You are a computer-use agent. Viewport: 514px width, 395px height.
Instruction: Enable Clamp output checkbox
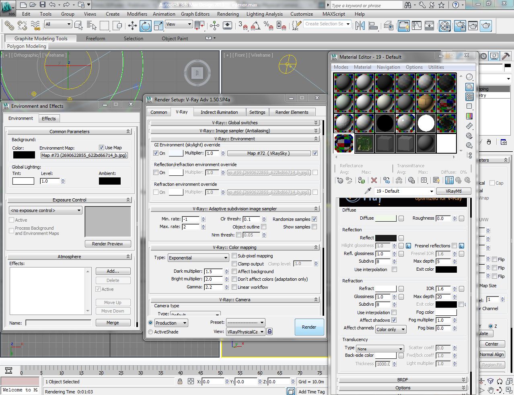tap(234, 264)
